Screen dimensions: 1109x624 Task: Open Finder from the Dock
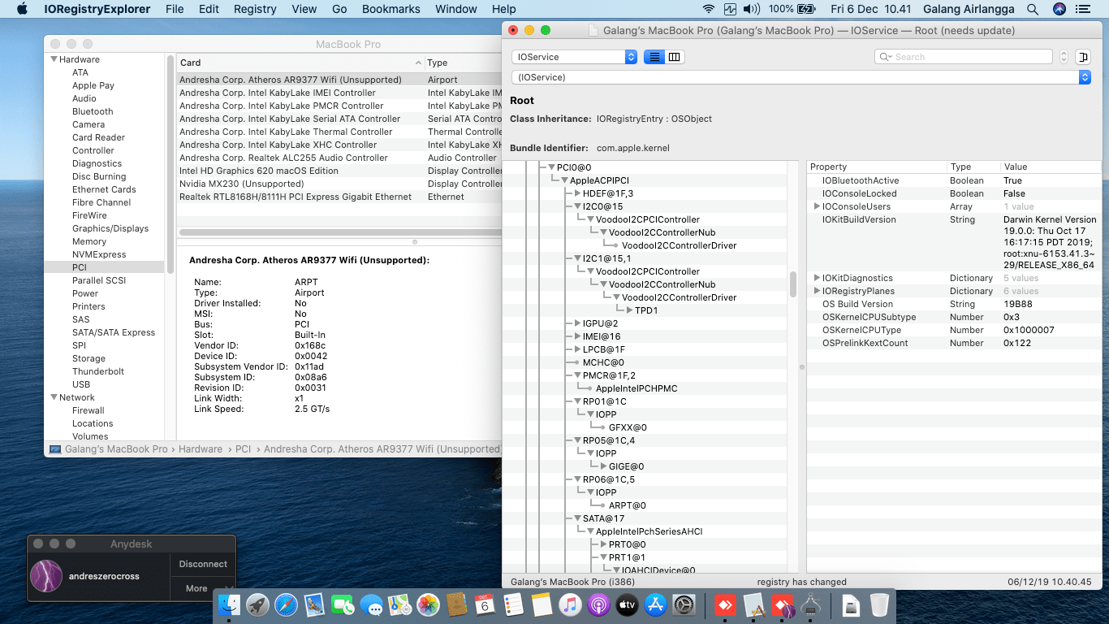click(230, 604)
